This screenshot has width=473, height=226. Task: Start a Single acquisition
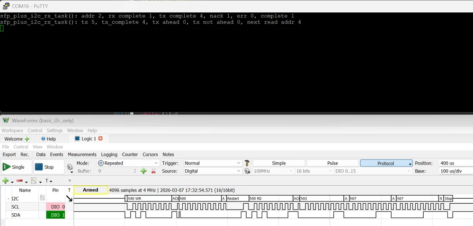point(17,167)
